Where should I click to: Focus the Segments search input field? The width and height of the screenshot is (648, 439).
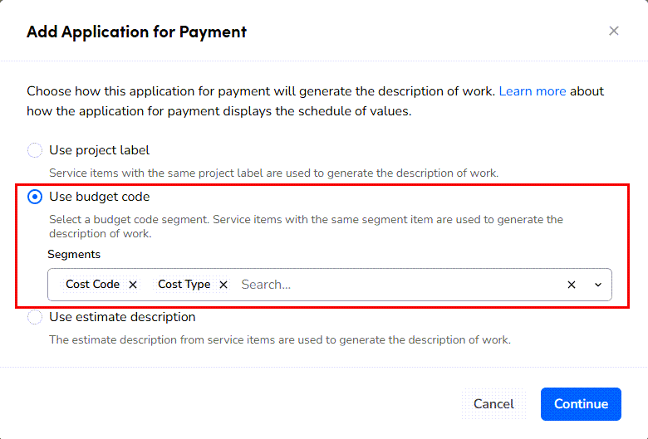(390, 285)
